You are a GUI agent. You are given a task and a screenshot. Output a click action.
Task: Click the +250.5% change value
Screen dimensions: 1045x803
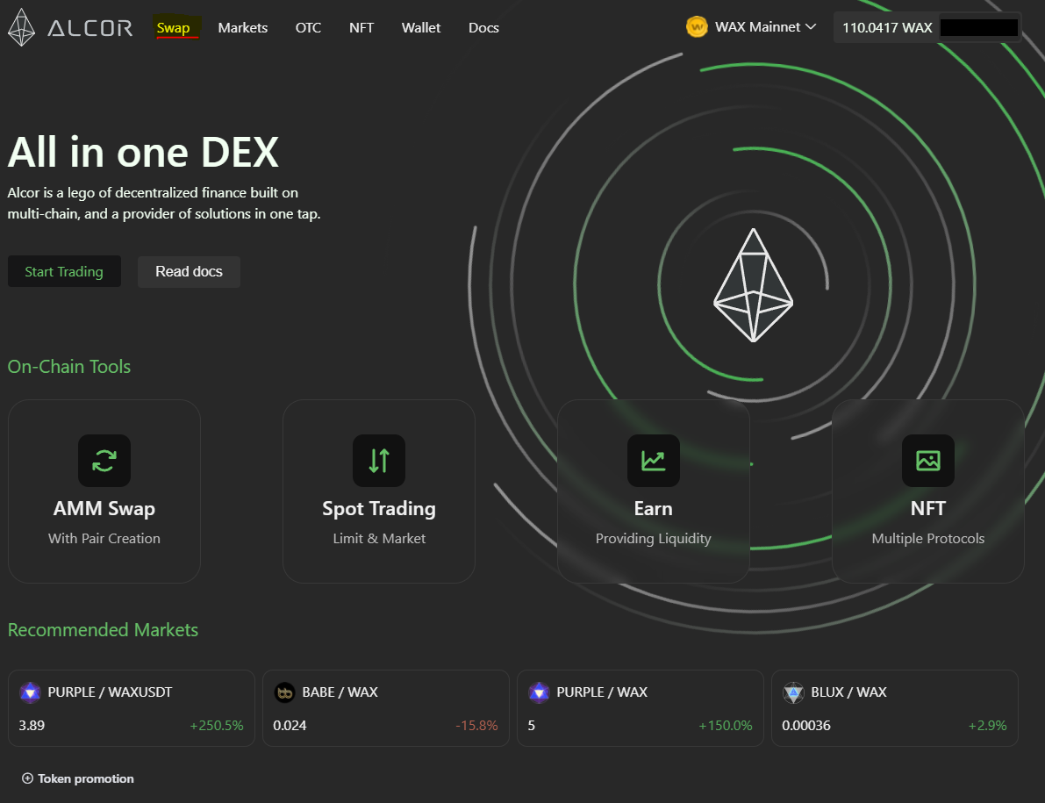coord(217,725)
